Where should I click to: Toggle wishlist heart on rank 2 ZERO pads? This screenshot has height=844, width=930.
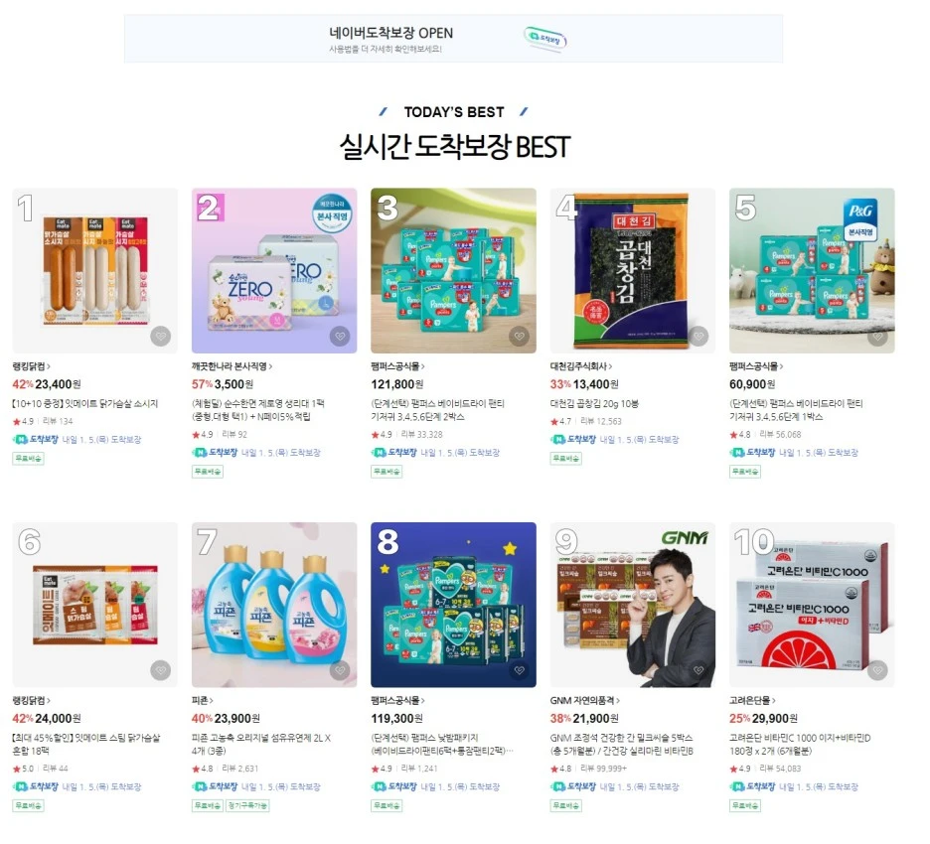(339, 336)
